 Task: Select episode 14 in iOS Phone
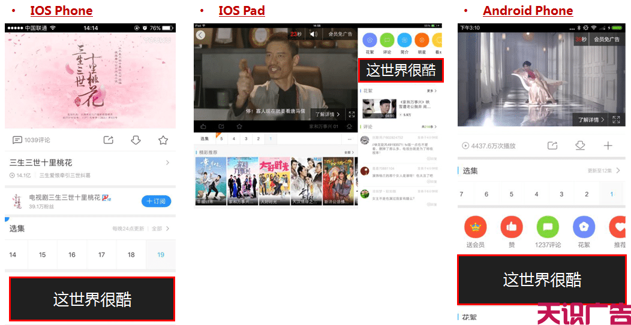click(x=13, y=255)
